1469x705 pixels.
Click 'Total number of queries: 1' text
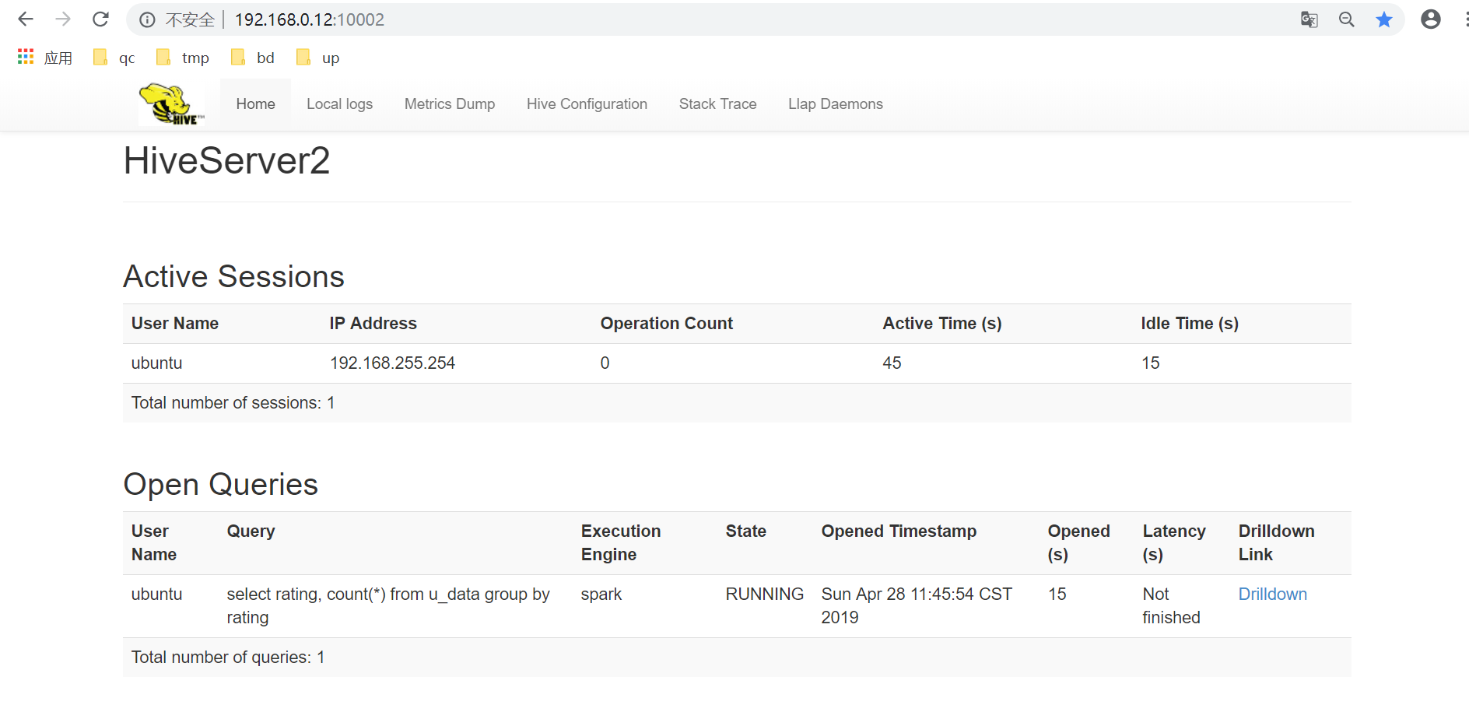click(228, 658)
